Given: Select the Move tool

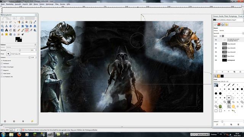Looking at the screenshot, I should (10, 26).
